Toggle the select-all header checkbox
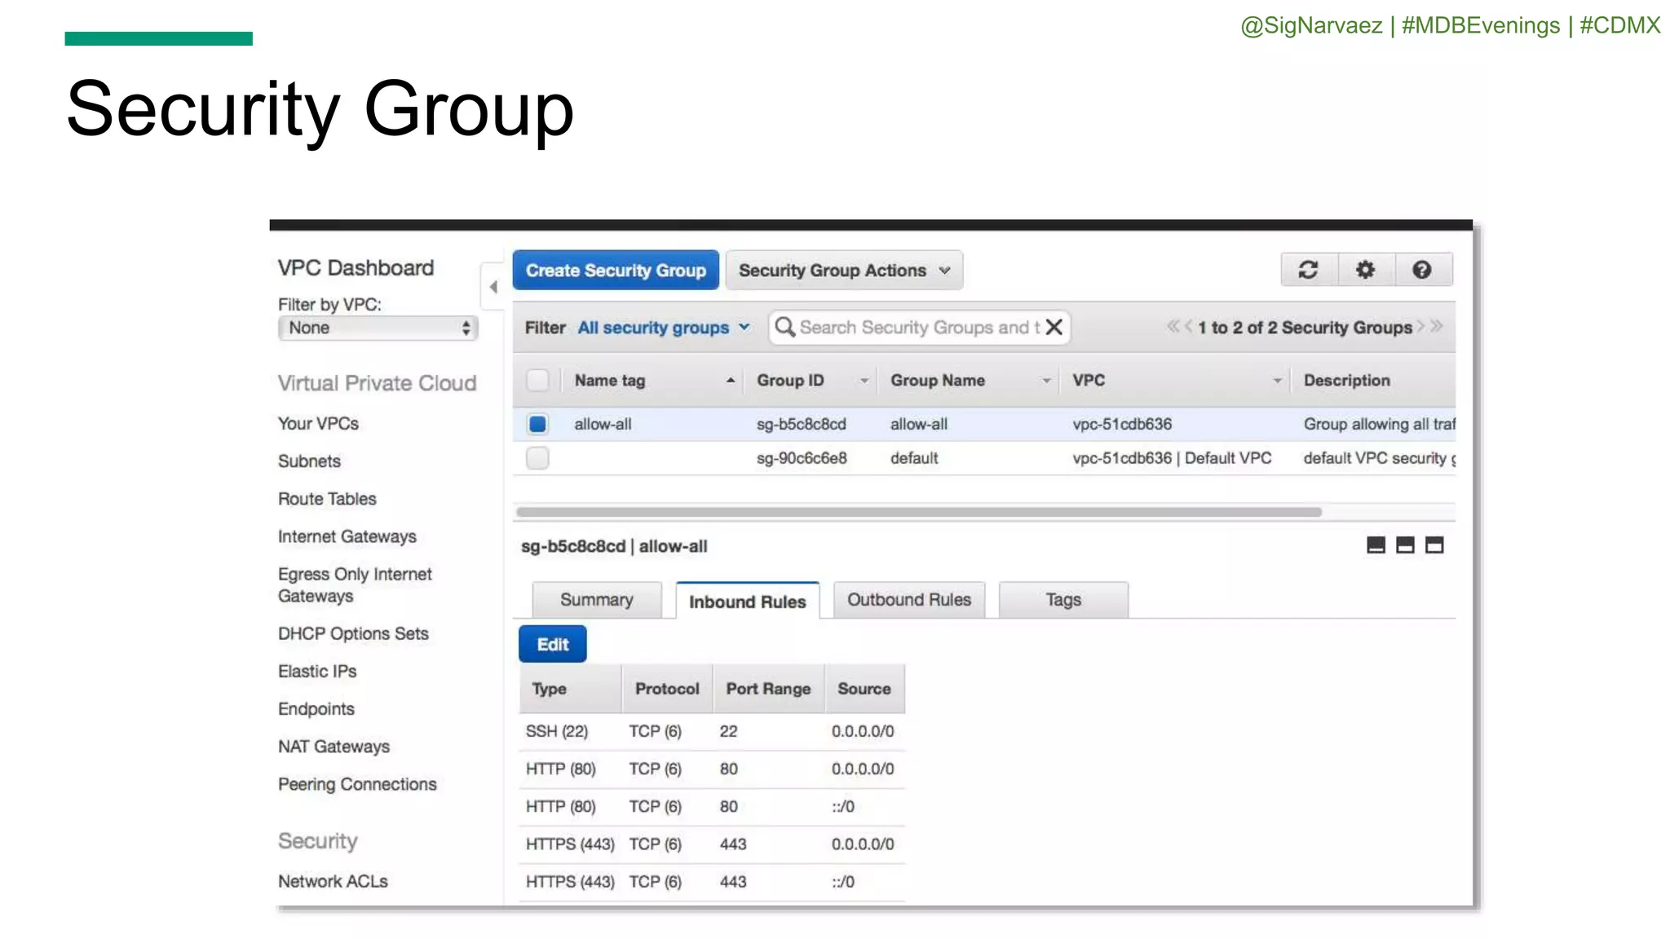Image resolution: width=1670 pixels, height=939 pixels. pyautogui.click(x=537, y=381)
